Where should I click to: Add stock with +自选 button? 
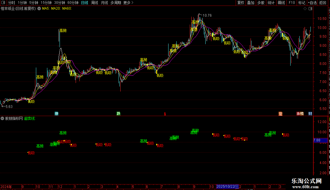pyautogui.click(x=312, y=3)
